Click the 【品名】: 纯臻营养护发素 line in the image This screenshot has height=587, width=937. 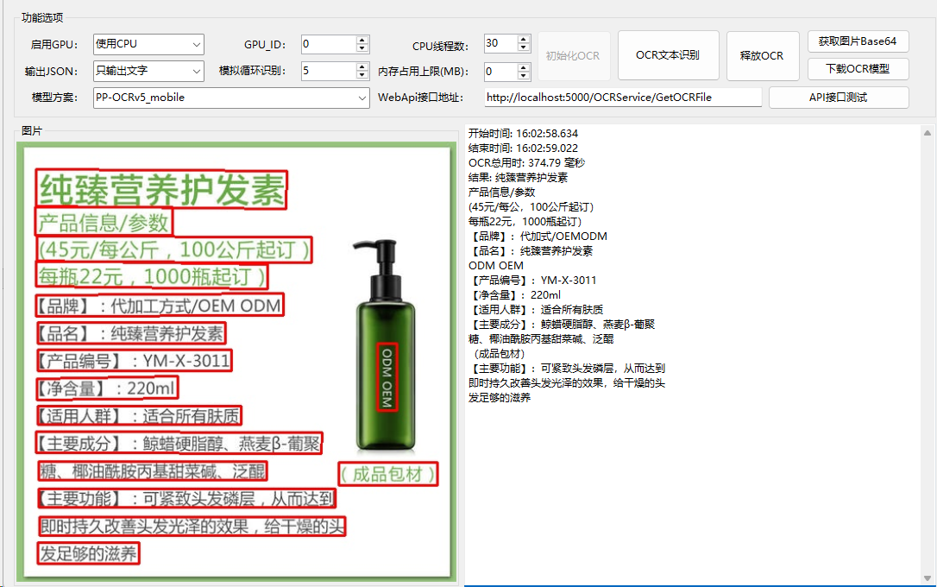[131, 333]
